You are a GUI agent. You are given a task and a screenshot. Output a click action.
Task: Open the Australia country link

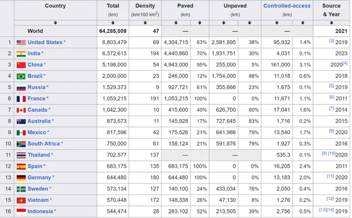[39, 121]
